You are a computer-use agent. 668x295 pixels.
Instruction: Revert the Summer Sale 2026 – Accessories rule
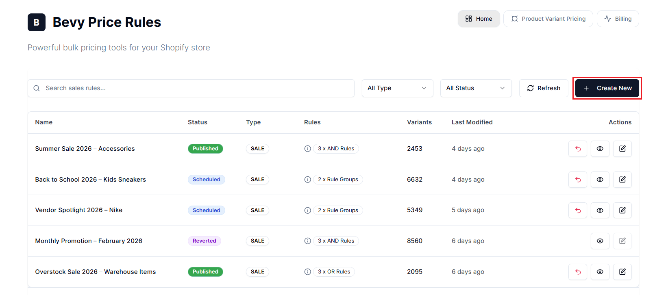(x=578, y=149)
